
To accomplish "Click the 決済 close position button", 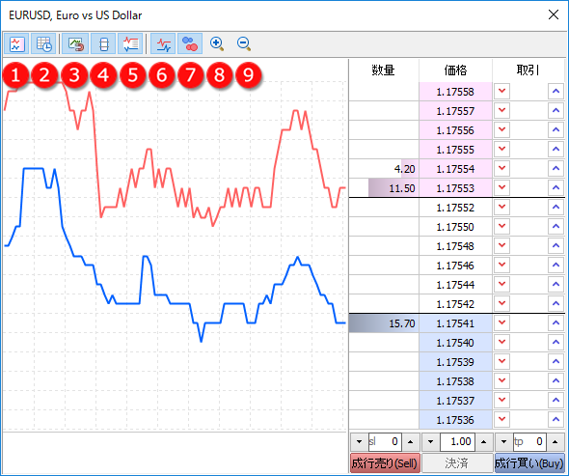I will click(x=457, y=462).
